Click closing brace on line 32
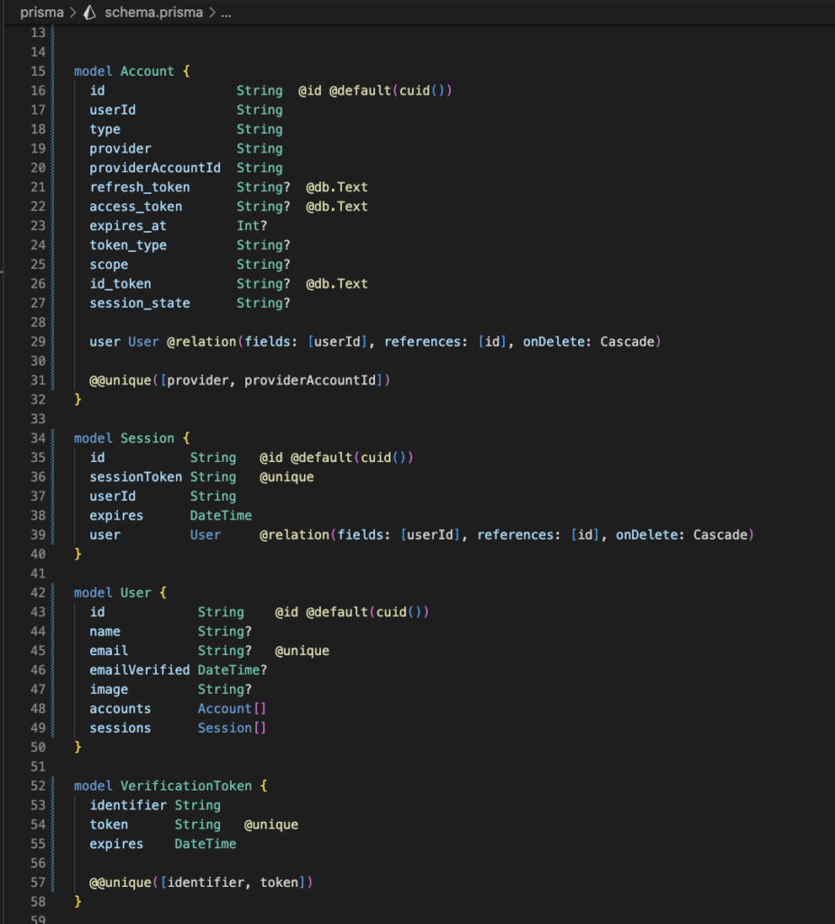 click(x=78, y=400)
